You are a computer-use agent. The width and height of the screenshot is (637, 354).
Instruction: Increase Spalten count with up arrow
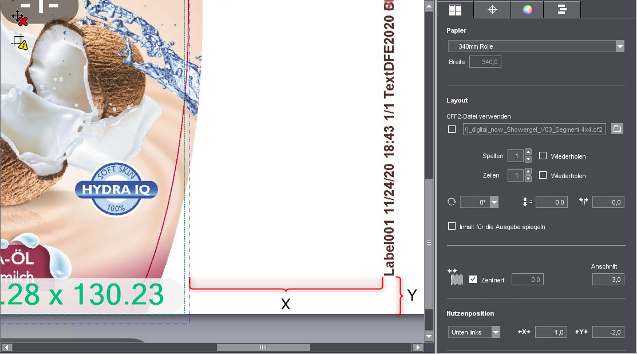coord(528,152)
